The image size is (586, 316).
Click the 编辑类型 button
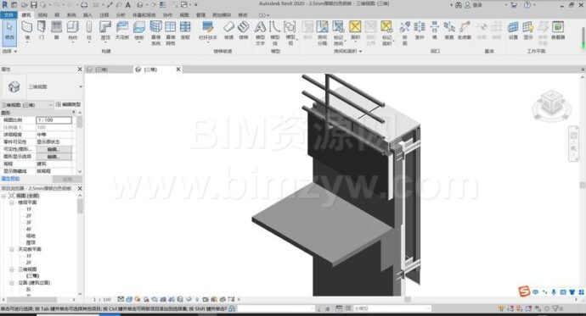pyautogui.click(x=68, y=105)
